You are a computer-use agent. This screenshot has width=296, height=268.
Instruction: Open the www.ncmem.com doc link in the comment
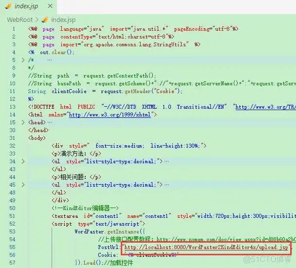point(226,239)
